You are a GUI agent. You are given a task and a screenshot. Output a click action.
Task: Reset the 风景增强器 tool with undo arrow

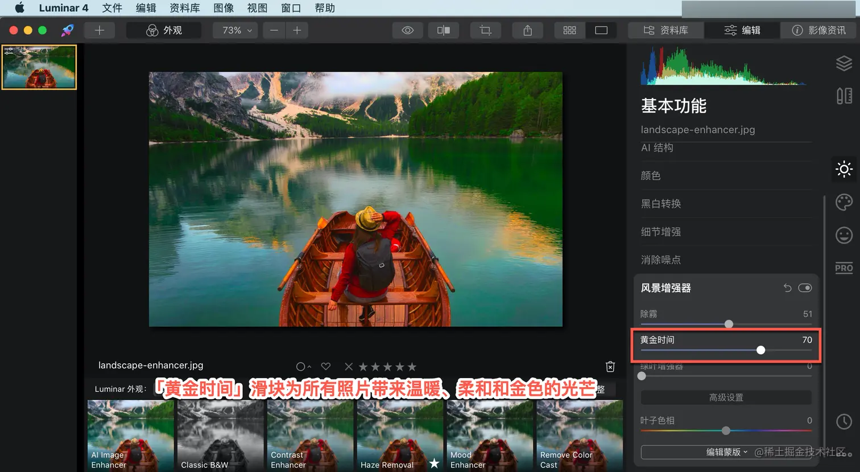coord(787,288)
